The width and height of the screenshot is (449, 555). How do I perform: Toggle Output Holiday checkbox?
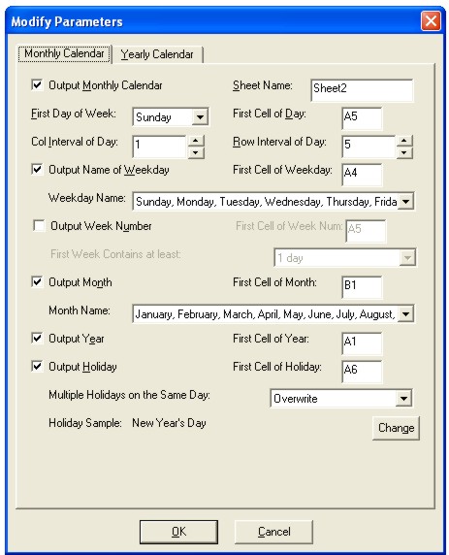(x=37, y=366)
